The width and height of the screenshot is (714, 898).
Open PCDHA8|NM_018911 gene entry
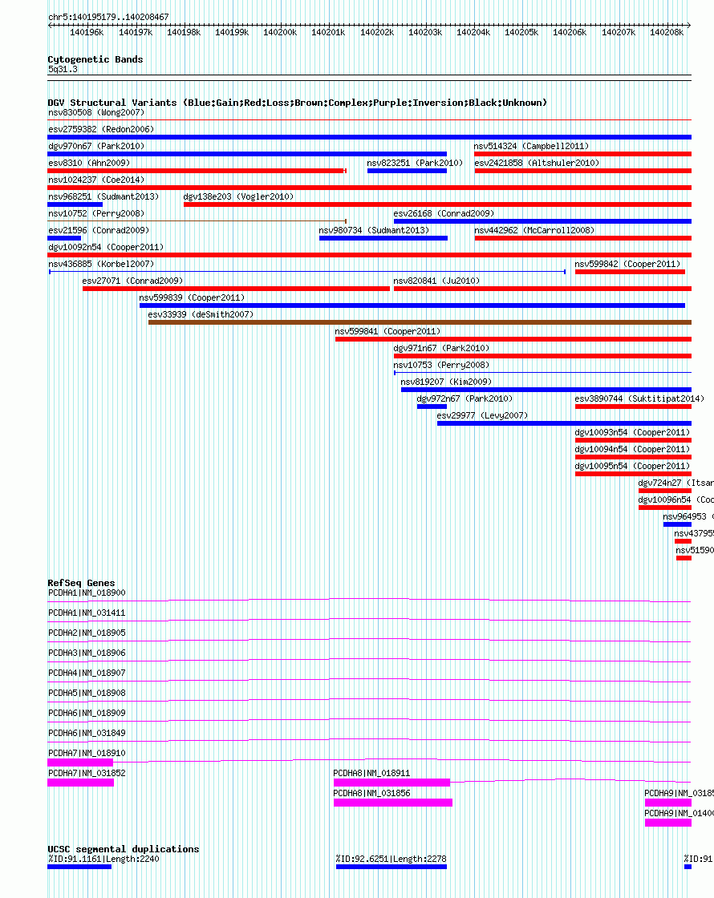coord(372,773)
